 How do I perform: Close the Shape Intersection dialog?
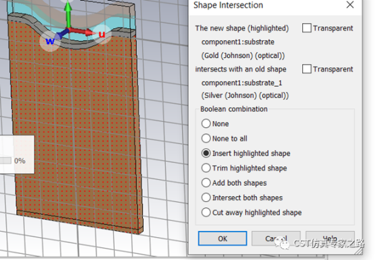tap(350, 5)
